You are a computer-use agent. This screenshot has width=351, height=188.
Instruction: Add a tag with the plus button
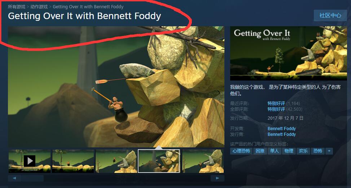click(x=329, y=151)
